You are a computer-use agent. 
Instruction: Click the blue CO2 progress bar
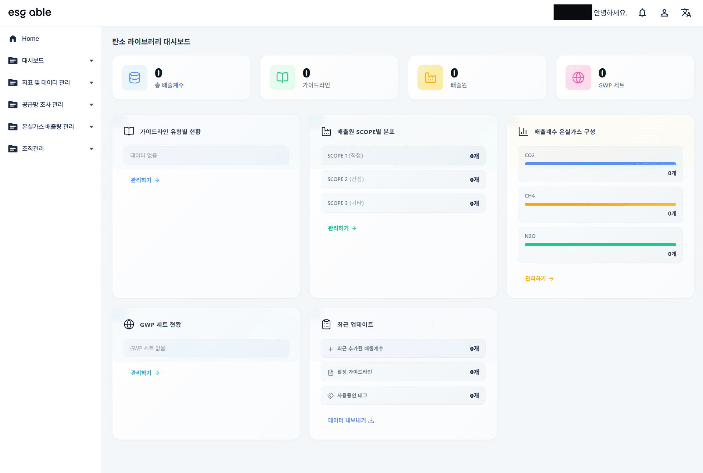click(600, 164)
